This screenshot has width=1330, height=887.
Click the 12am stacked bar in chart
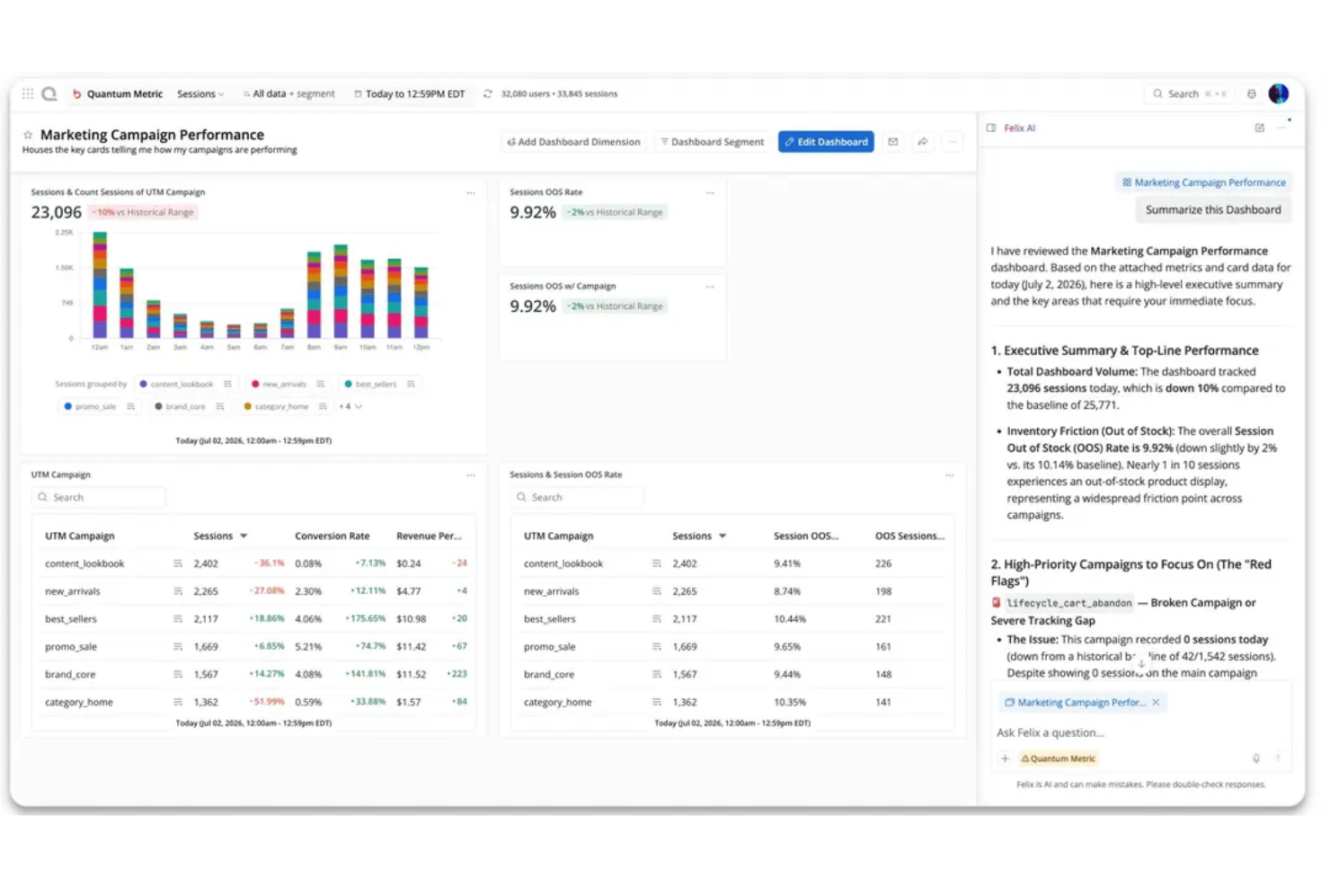(100, 286)
